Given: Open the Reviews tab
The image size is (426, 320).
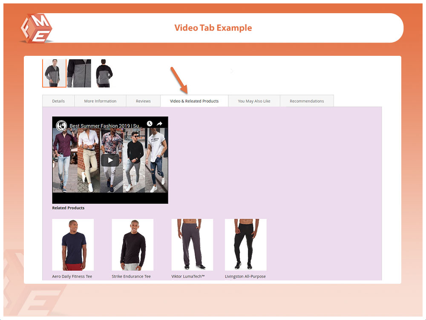Looking at the screenshot, I should click(x=143, y=101).
